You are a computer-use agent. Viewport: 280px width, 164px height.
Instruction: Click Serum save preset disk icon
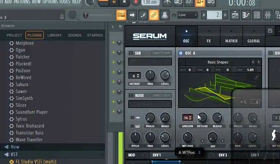point(270,31)
